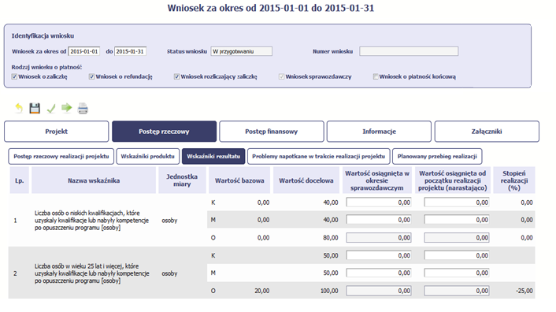The height and width of the screenshot is (312, 556).
Task: Click the 'Lp.' column header
Action: click(x=19, y=180)
